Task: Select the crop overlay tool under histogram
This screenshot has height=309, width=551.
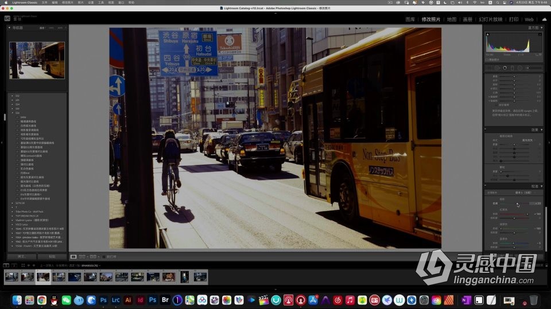Action: click(490, 68)
